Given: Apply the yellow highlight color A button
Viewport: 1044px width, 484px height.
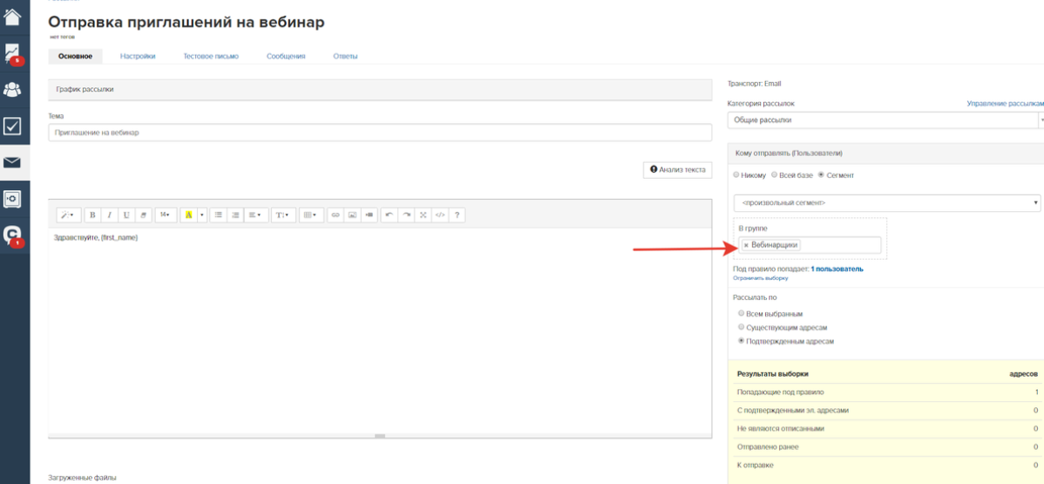Looking at the screenshot, I should pos(188,215).
